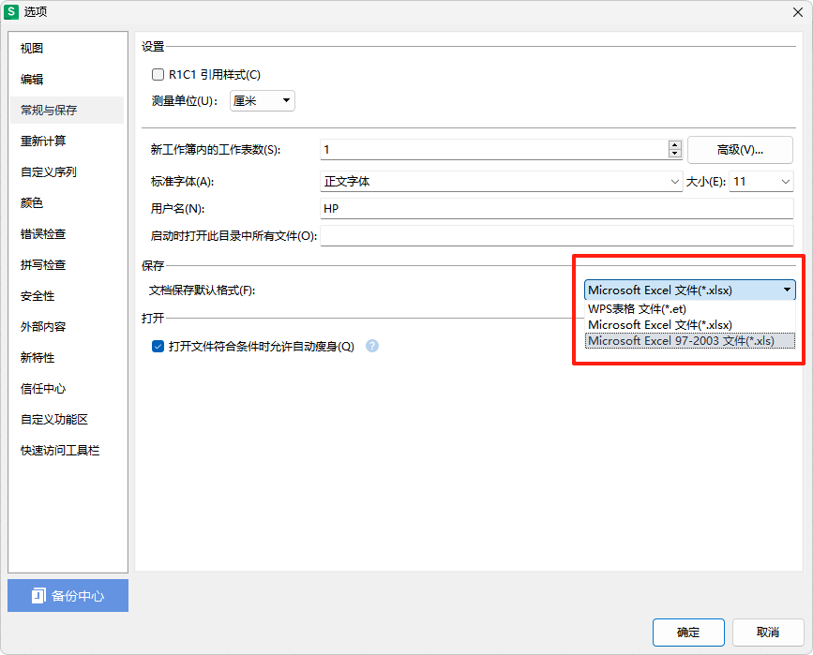The image size is (813, 655).
Task: Click the 取消 button
Action: coord(768,633)
